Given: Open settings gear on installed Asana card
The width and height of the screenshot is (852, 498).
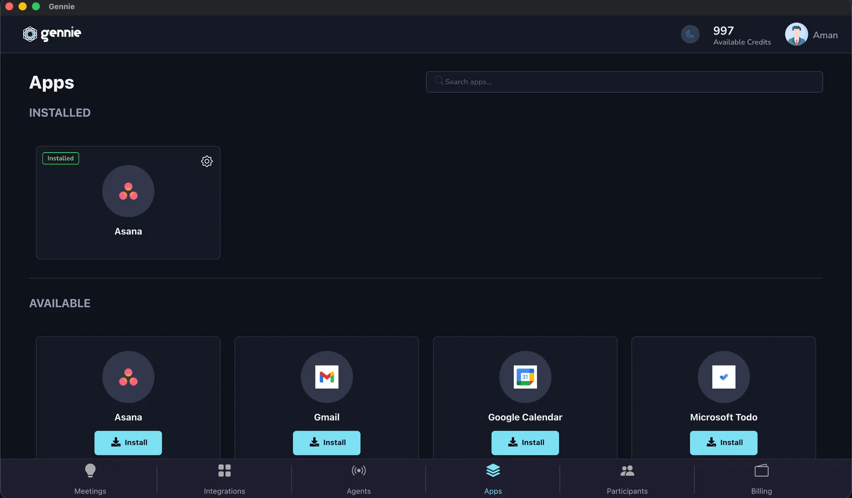Looking at the screenshot, I should pos(207,161).
